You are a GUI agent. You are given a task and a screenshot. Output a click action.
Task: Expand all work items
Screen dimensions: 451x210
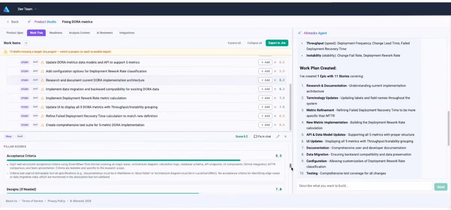(x=234, y=43)
